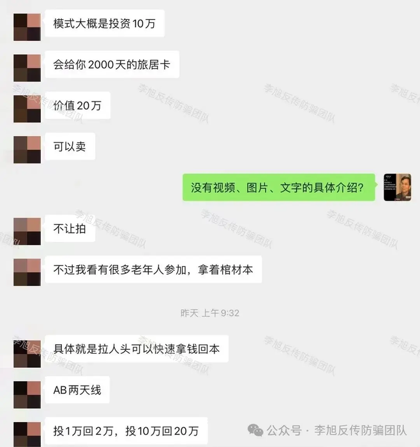Tap avatar beside '拿着棺材本' message
The height and width of the screenshot is (447, 420).
click(27, 272)
